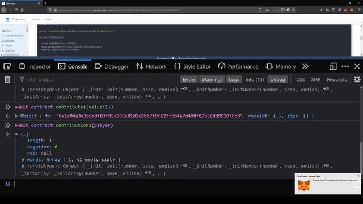363x204 pixels.
Task: Open level 1. Fallback link
Action: pos(8,40)
